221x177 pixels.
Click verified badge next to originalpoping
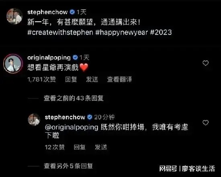(x=75, y=58)
